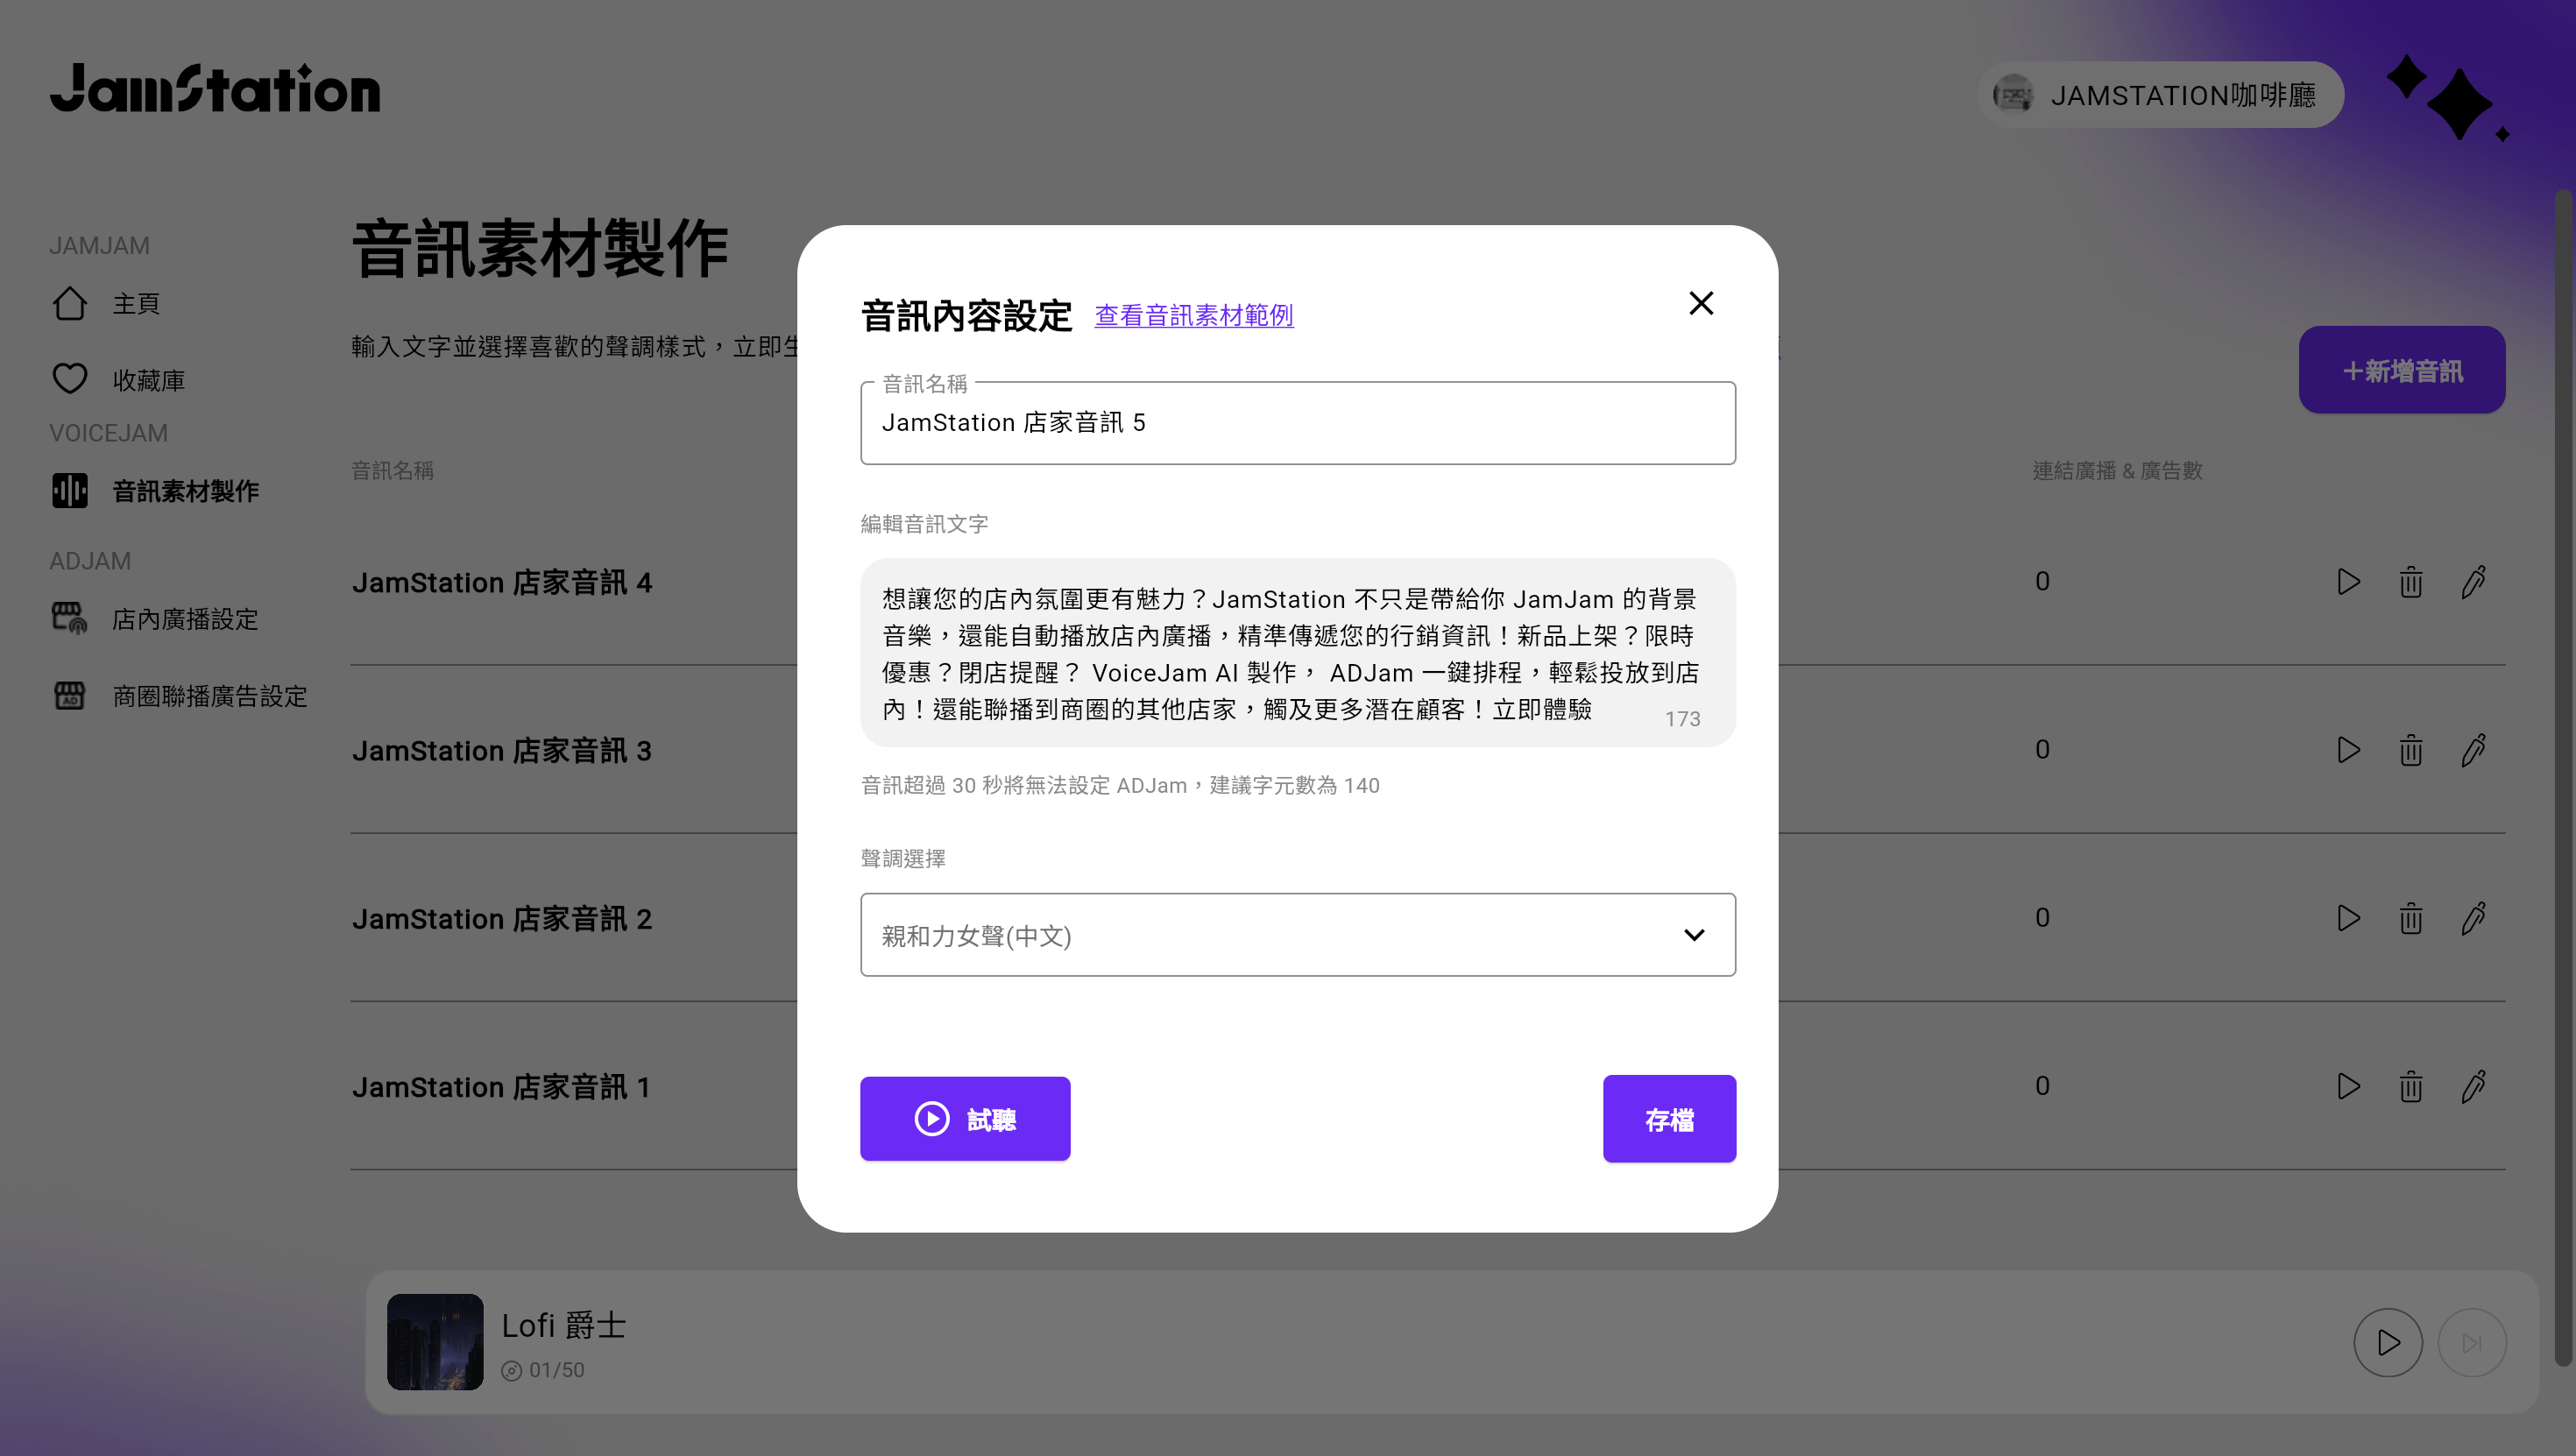Click the 01/50 track counter

tap(557, 1371)
